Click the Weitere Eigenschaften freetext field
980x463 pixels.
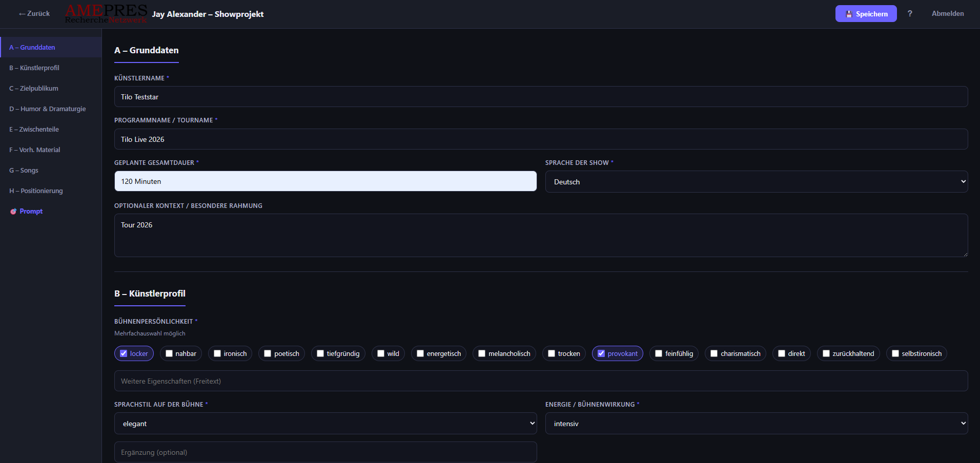325,381
